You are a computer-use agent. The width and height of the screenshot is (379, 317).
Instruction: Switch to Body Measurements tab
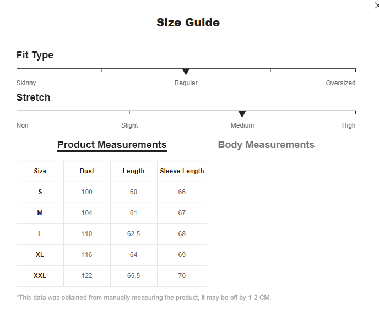[x=266, y=145]
